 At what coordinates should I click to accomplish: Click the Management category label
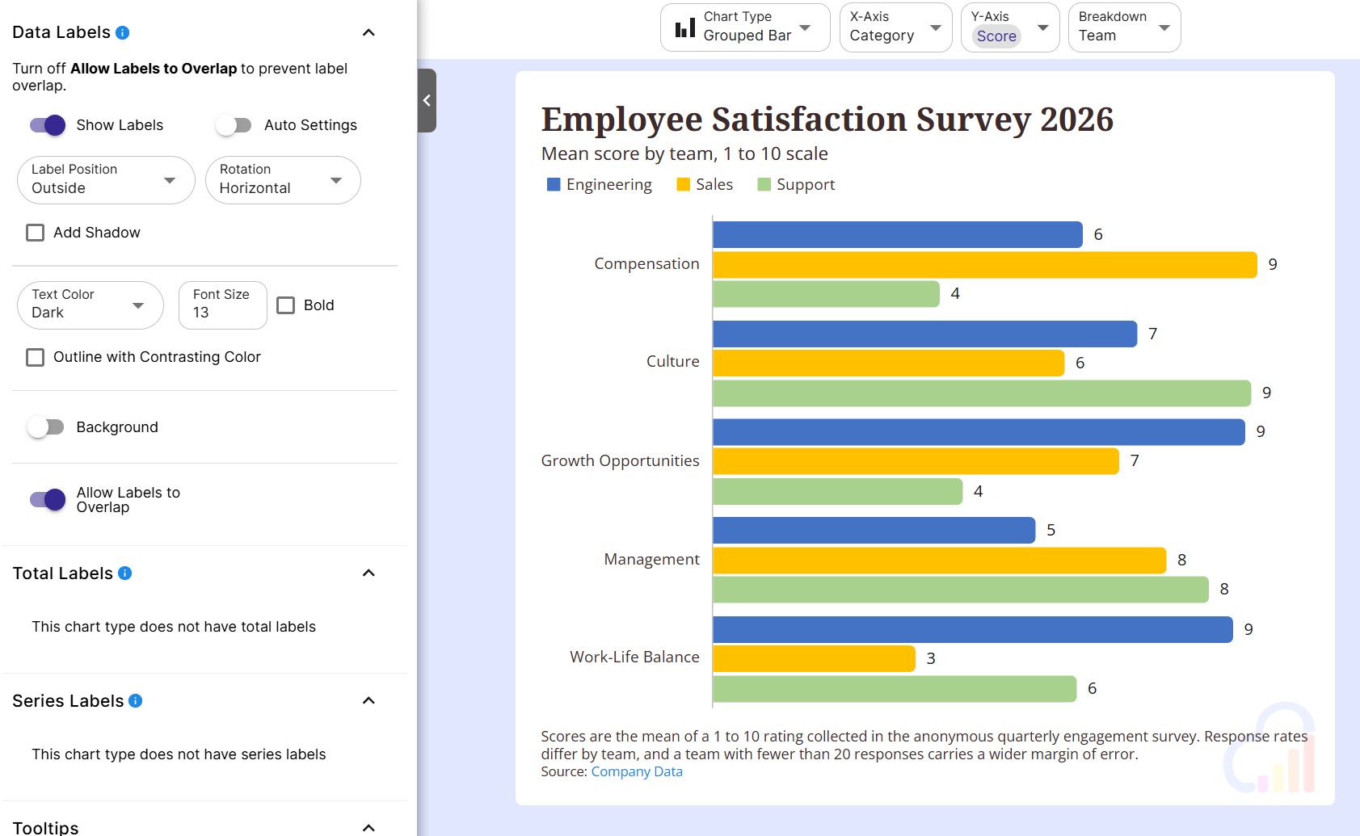(652, 559)
